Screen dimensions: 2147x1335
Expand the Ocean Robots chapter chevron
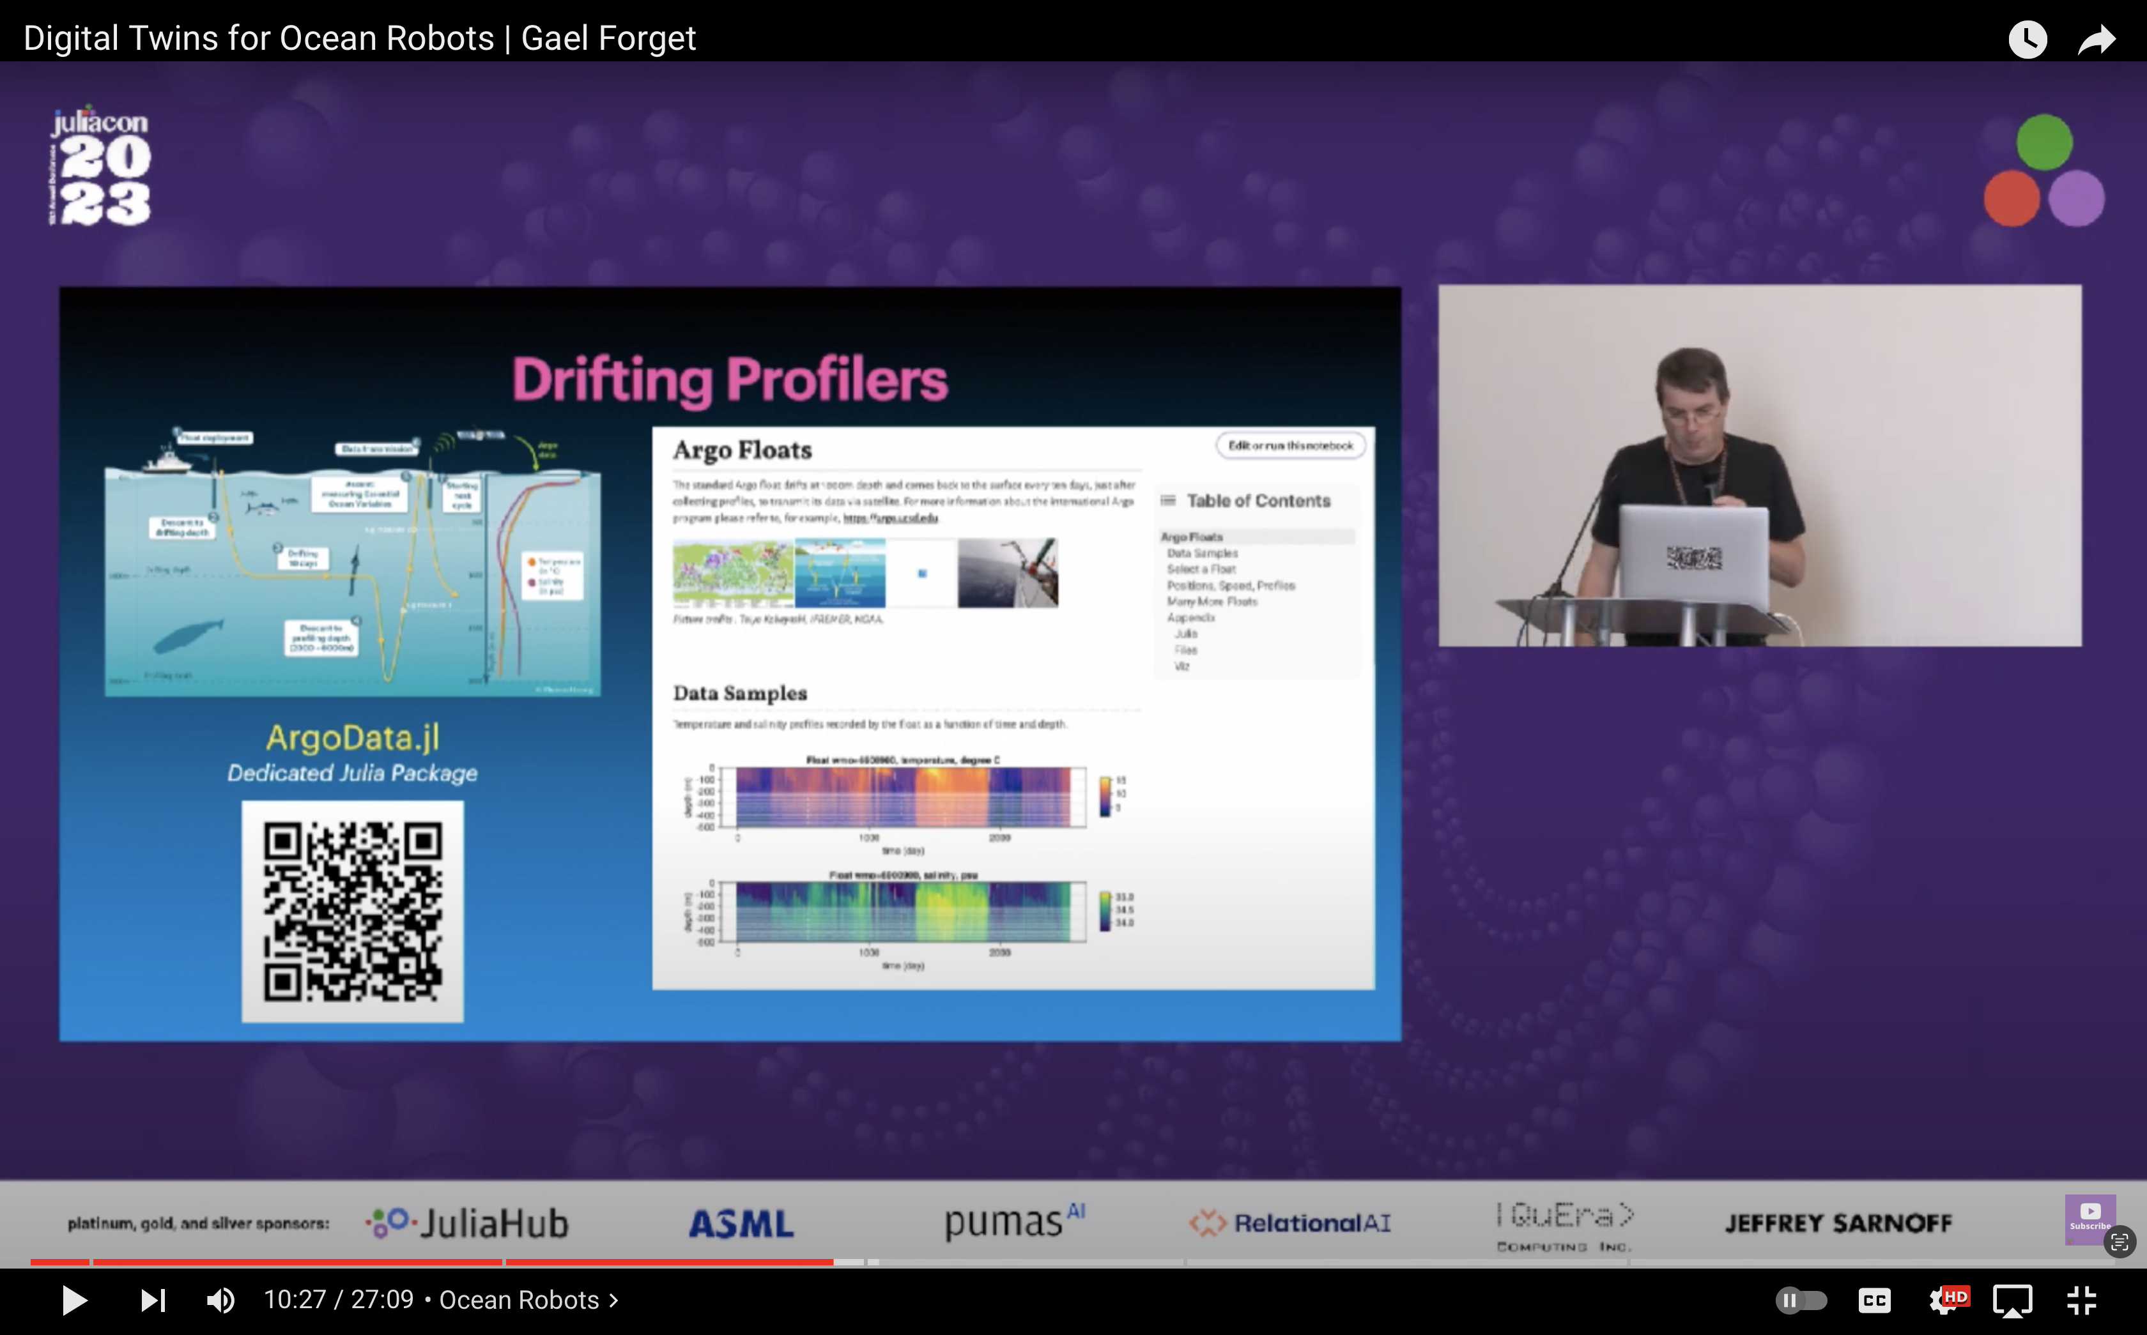614,1300
